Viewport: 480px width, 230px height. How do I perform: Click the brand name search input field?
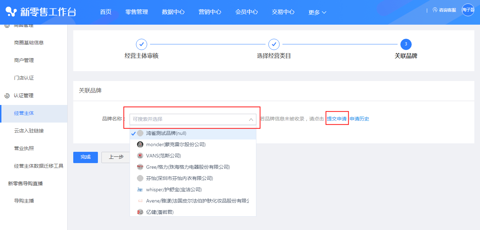click(x=193, y=119)
